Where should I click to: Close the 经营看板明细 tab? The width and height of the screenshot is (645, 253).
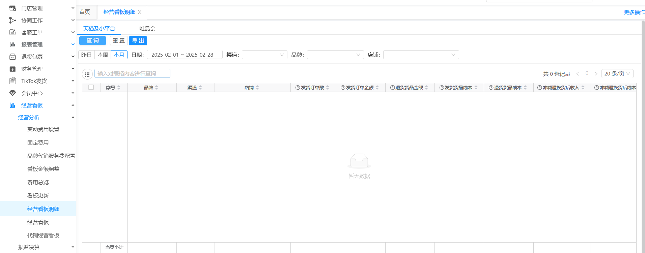(140, 12)
